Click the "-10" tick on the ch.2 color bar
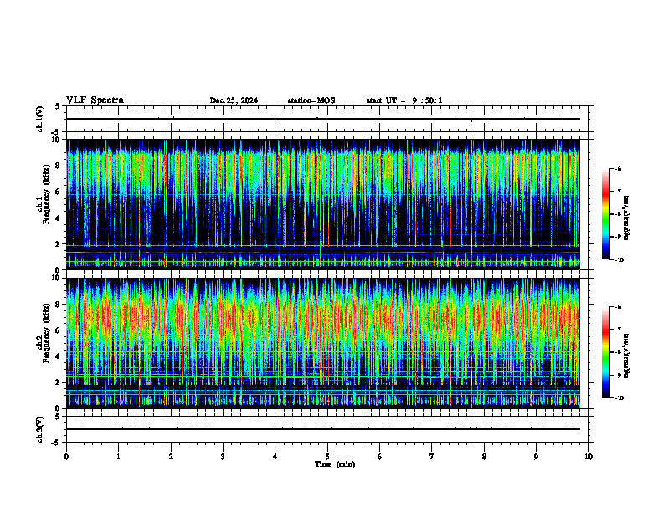This screenshot has width=663, height=512. [619, 398]
